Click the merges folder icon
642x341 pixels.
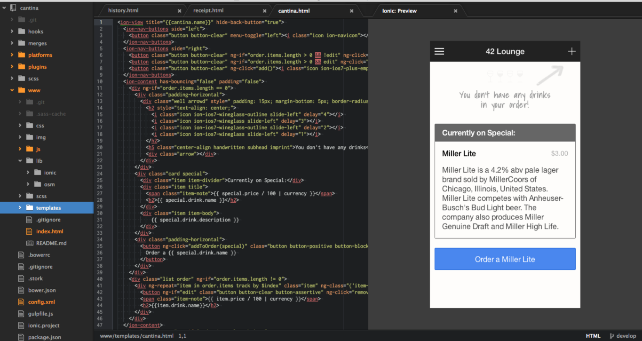21,43
